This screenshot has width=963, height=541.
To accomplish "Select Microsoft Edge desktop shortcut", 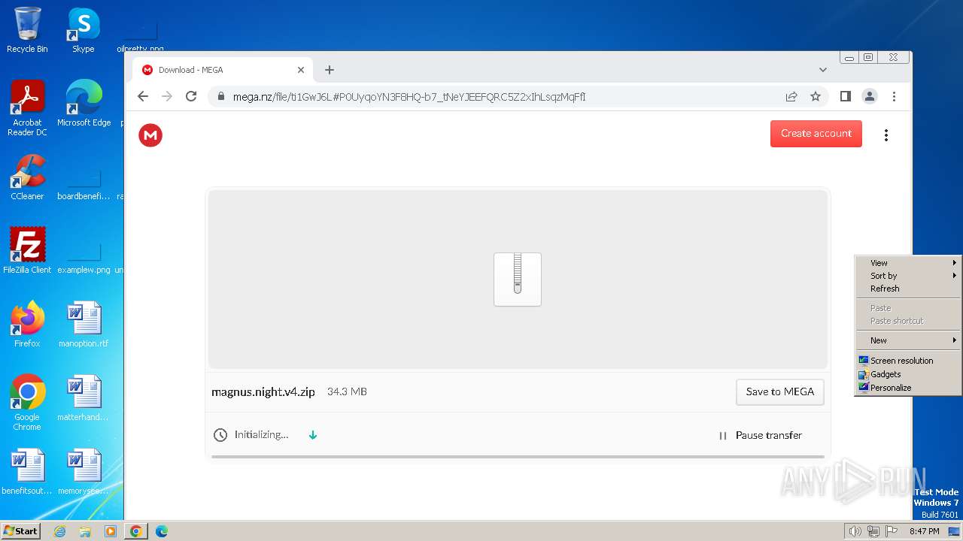I will tap(84, 103).
